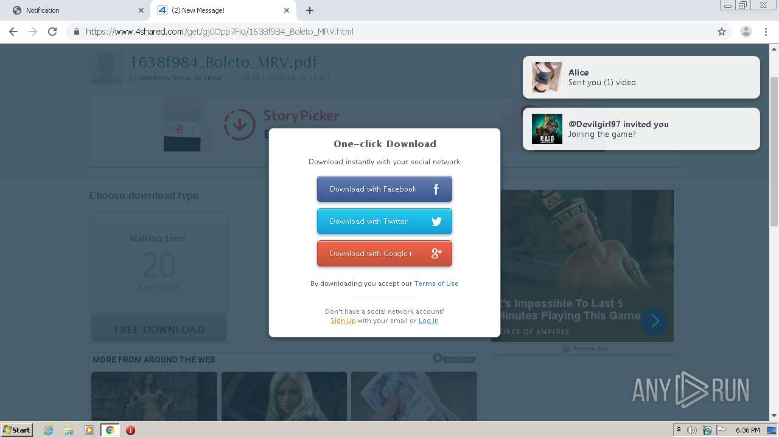Click the RAID game thumbnail

547,129
